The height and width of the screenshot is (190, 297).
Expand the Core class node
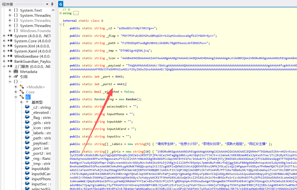(16, 92)
